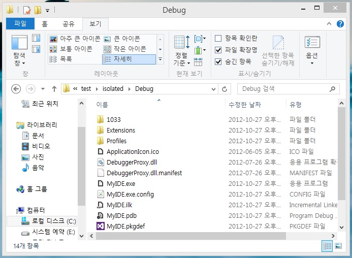The height and width of the screenshot is (258, 352).
Task: Enable the Item check boxes (항목 확인란) option
Action: [218, 38]
